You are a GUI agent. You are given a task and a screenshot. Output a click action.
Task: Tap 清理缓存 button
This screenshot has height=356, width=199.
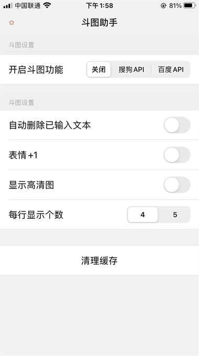tap(99, 261)
